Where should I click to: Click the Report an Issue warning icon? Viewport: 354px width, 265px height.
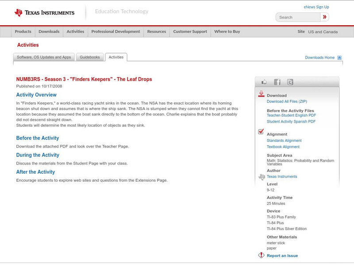pos(261,255)
